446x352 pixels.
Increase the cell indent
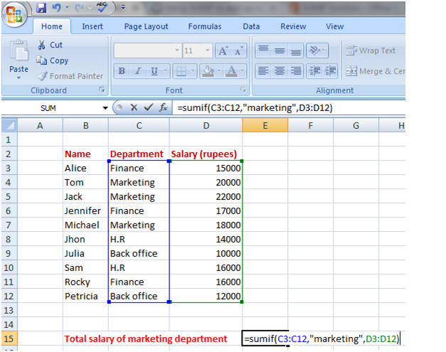[x=330, y=71]
